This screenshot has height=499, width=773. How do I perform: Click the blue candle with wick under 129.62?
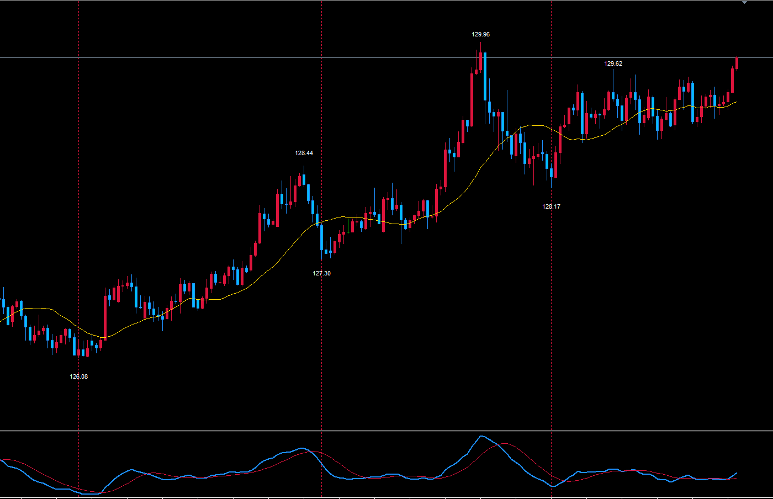(x=613, y=96)
